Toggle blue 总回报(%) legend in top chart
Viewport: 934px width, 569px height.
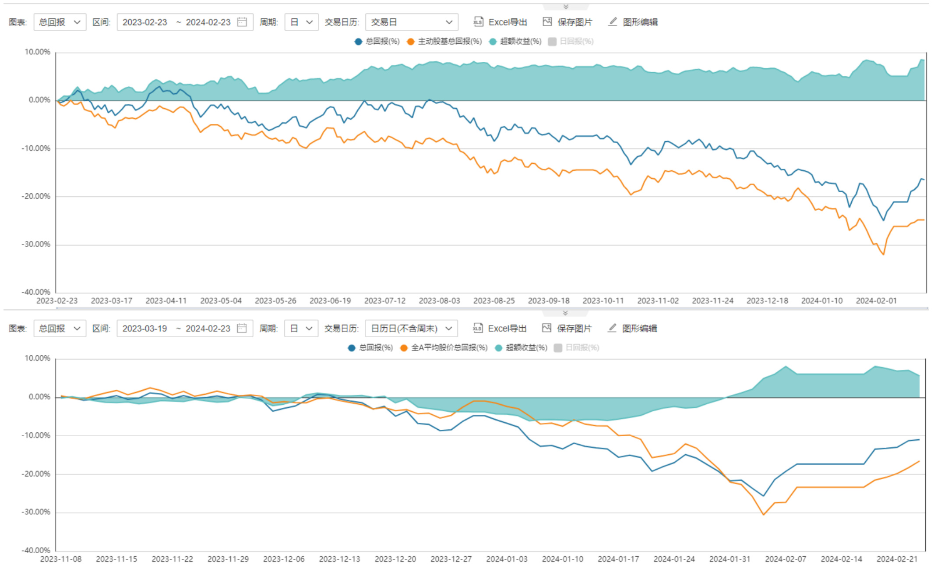tap(377, 41)
